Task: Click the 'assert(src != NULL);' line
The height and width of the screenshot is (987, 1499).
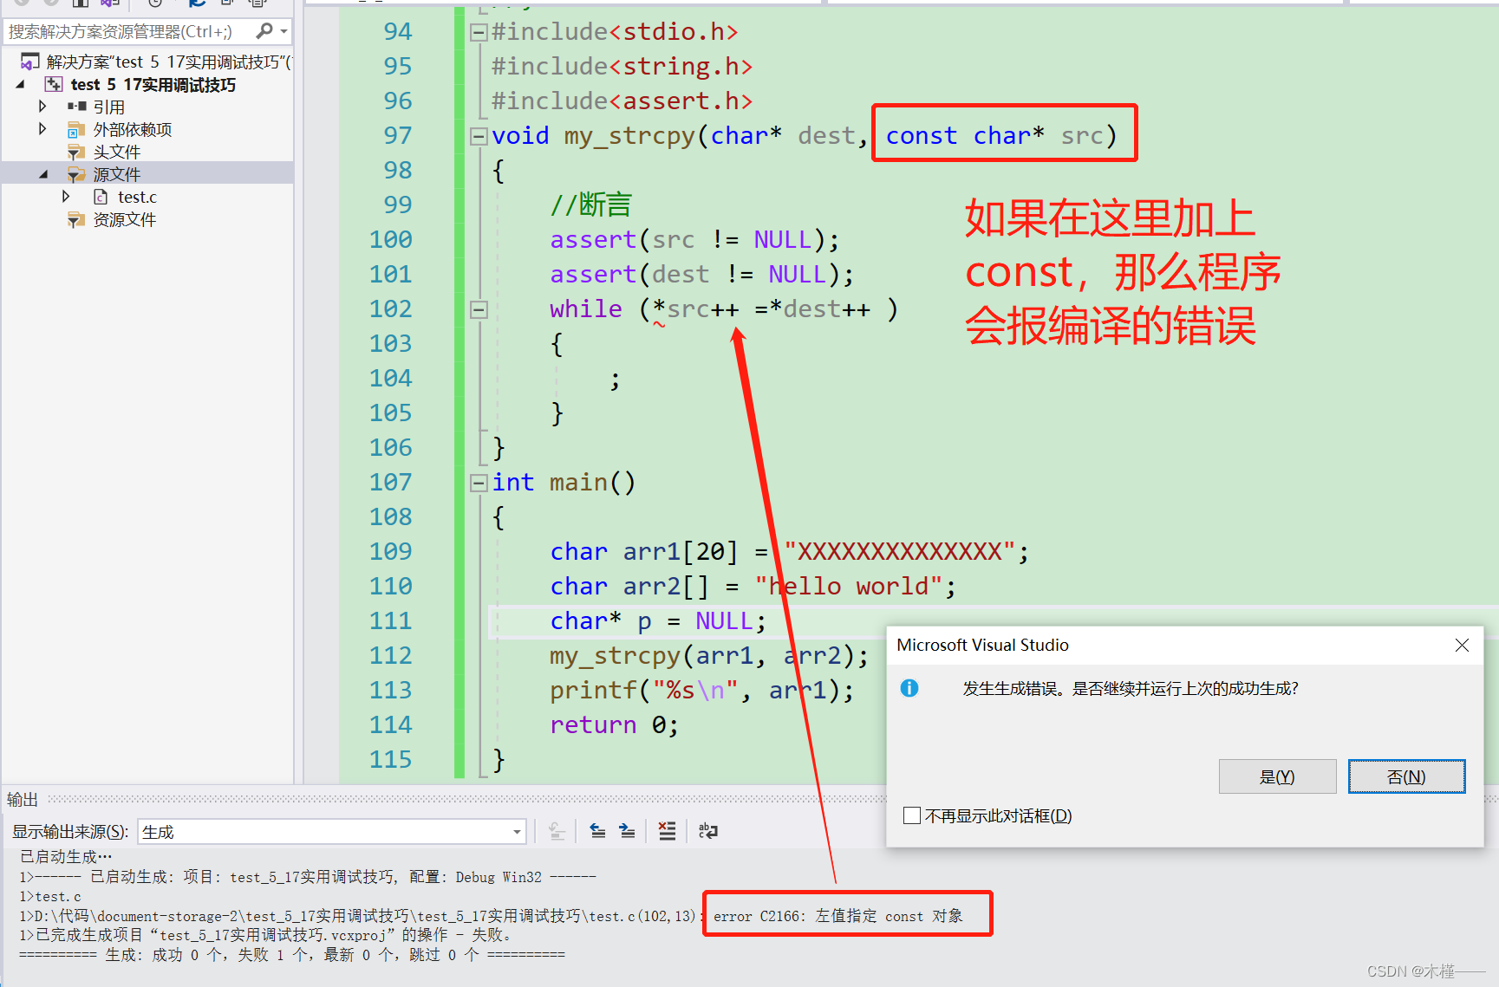Action: pyautogui.click(x=694, y=240)
